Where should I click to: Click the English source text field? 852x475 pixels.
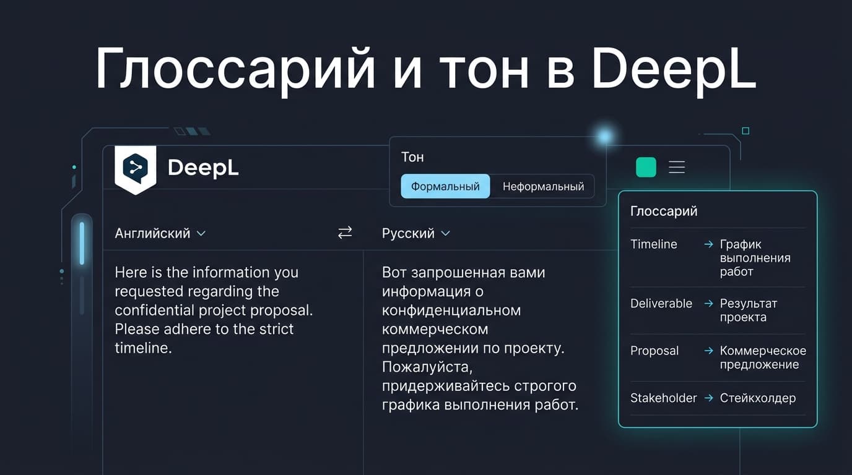(x=214, y=310)
